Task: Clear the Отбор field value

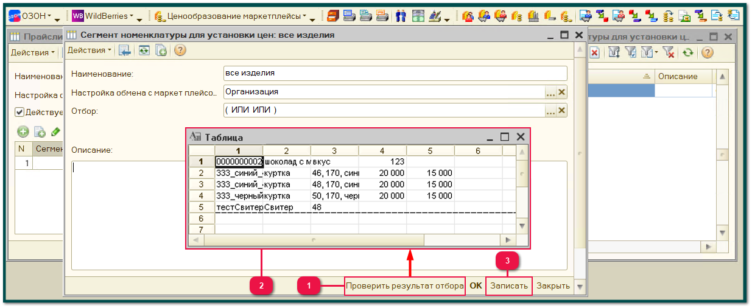Action: (x=561, y=110)
